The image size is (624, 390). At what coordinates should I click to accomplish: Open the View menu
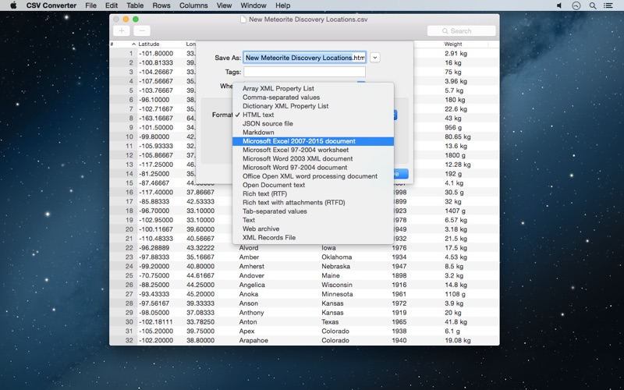point(224,5)
